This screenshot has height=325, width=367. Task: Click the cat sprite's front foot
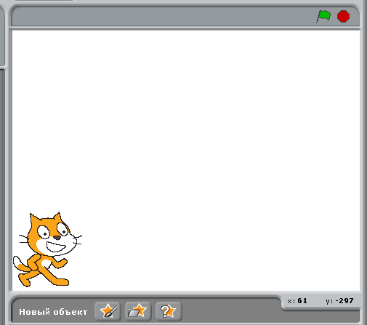(x=62, y=282)
